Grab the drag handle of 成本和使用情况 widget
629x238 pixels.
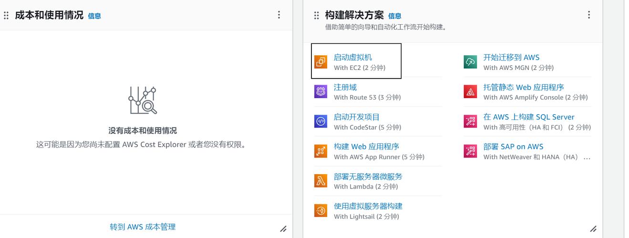(x=6, y=15)
